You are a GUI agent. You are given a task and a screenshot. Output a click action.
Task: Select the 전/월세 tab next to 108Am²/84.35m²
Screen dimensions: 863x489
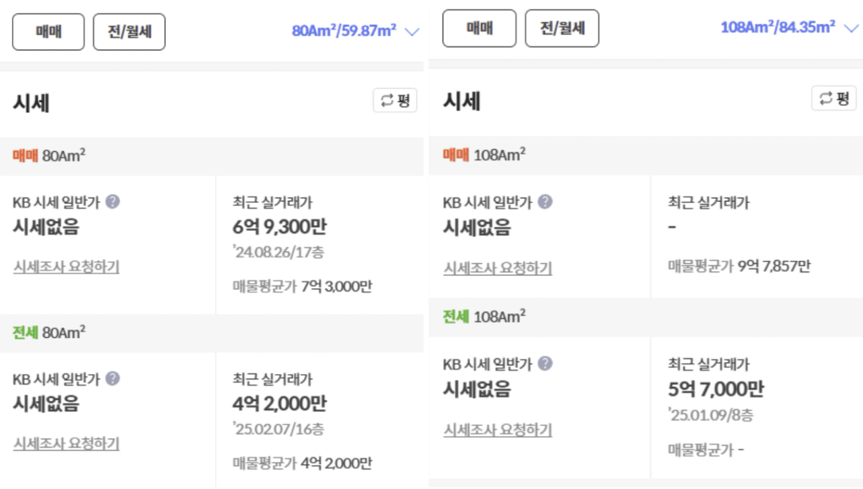(562, 28)
